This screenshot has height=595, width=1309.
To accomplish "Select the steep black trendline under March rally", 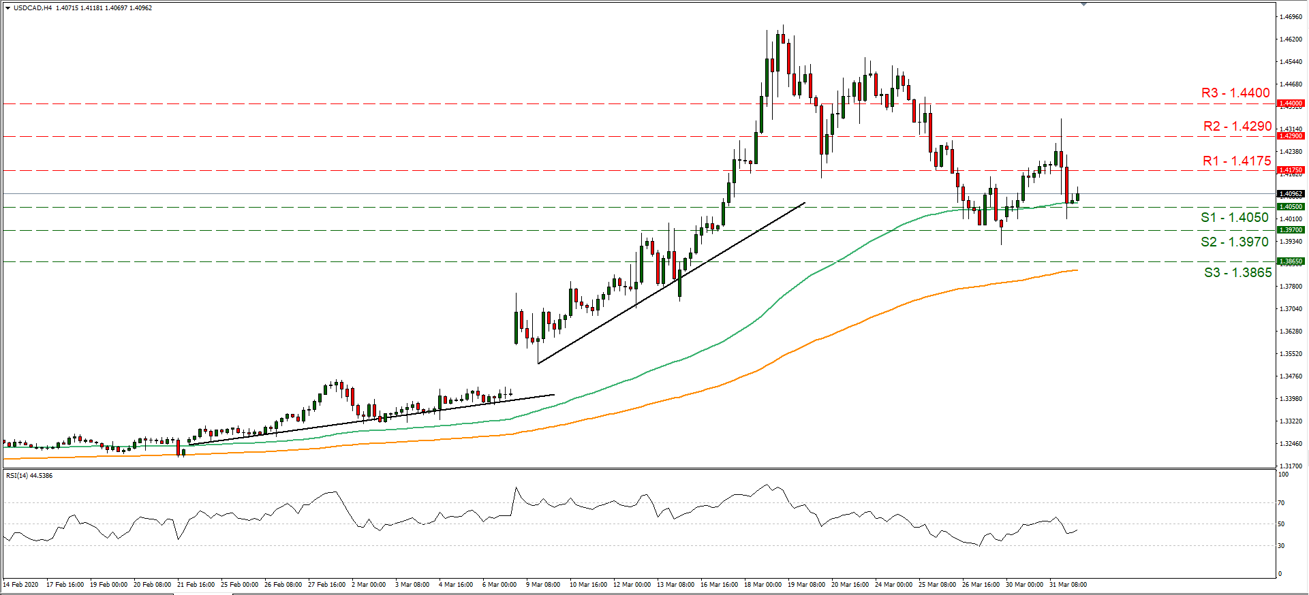I will [x=671, y=283].
